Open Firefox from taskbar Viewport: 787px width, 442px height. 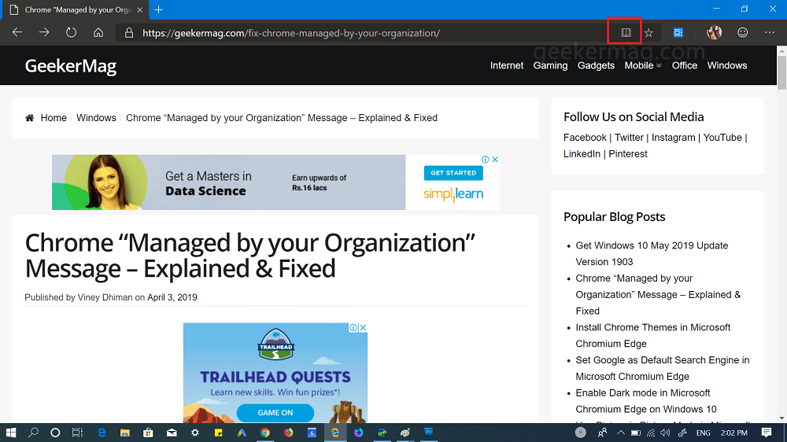pyautogui.click(x=288, y=433)
